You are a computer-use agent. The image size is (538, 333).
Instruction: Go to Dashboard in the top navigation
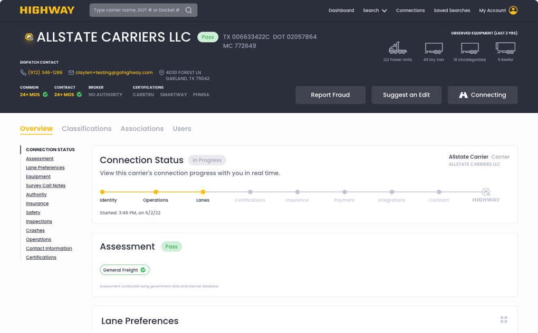(341, 10)
